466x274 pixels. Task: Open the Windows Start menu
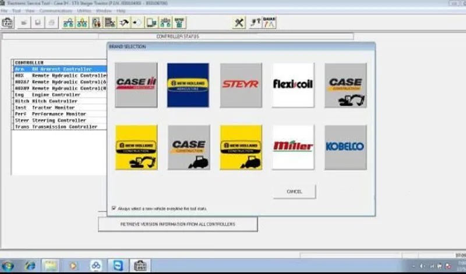(8, 266)
